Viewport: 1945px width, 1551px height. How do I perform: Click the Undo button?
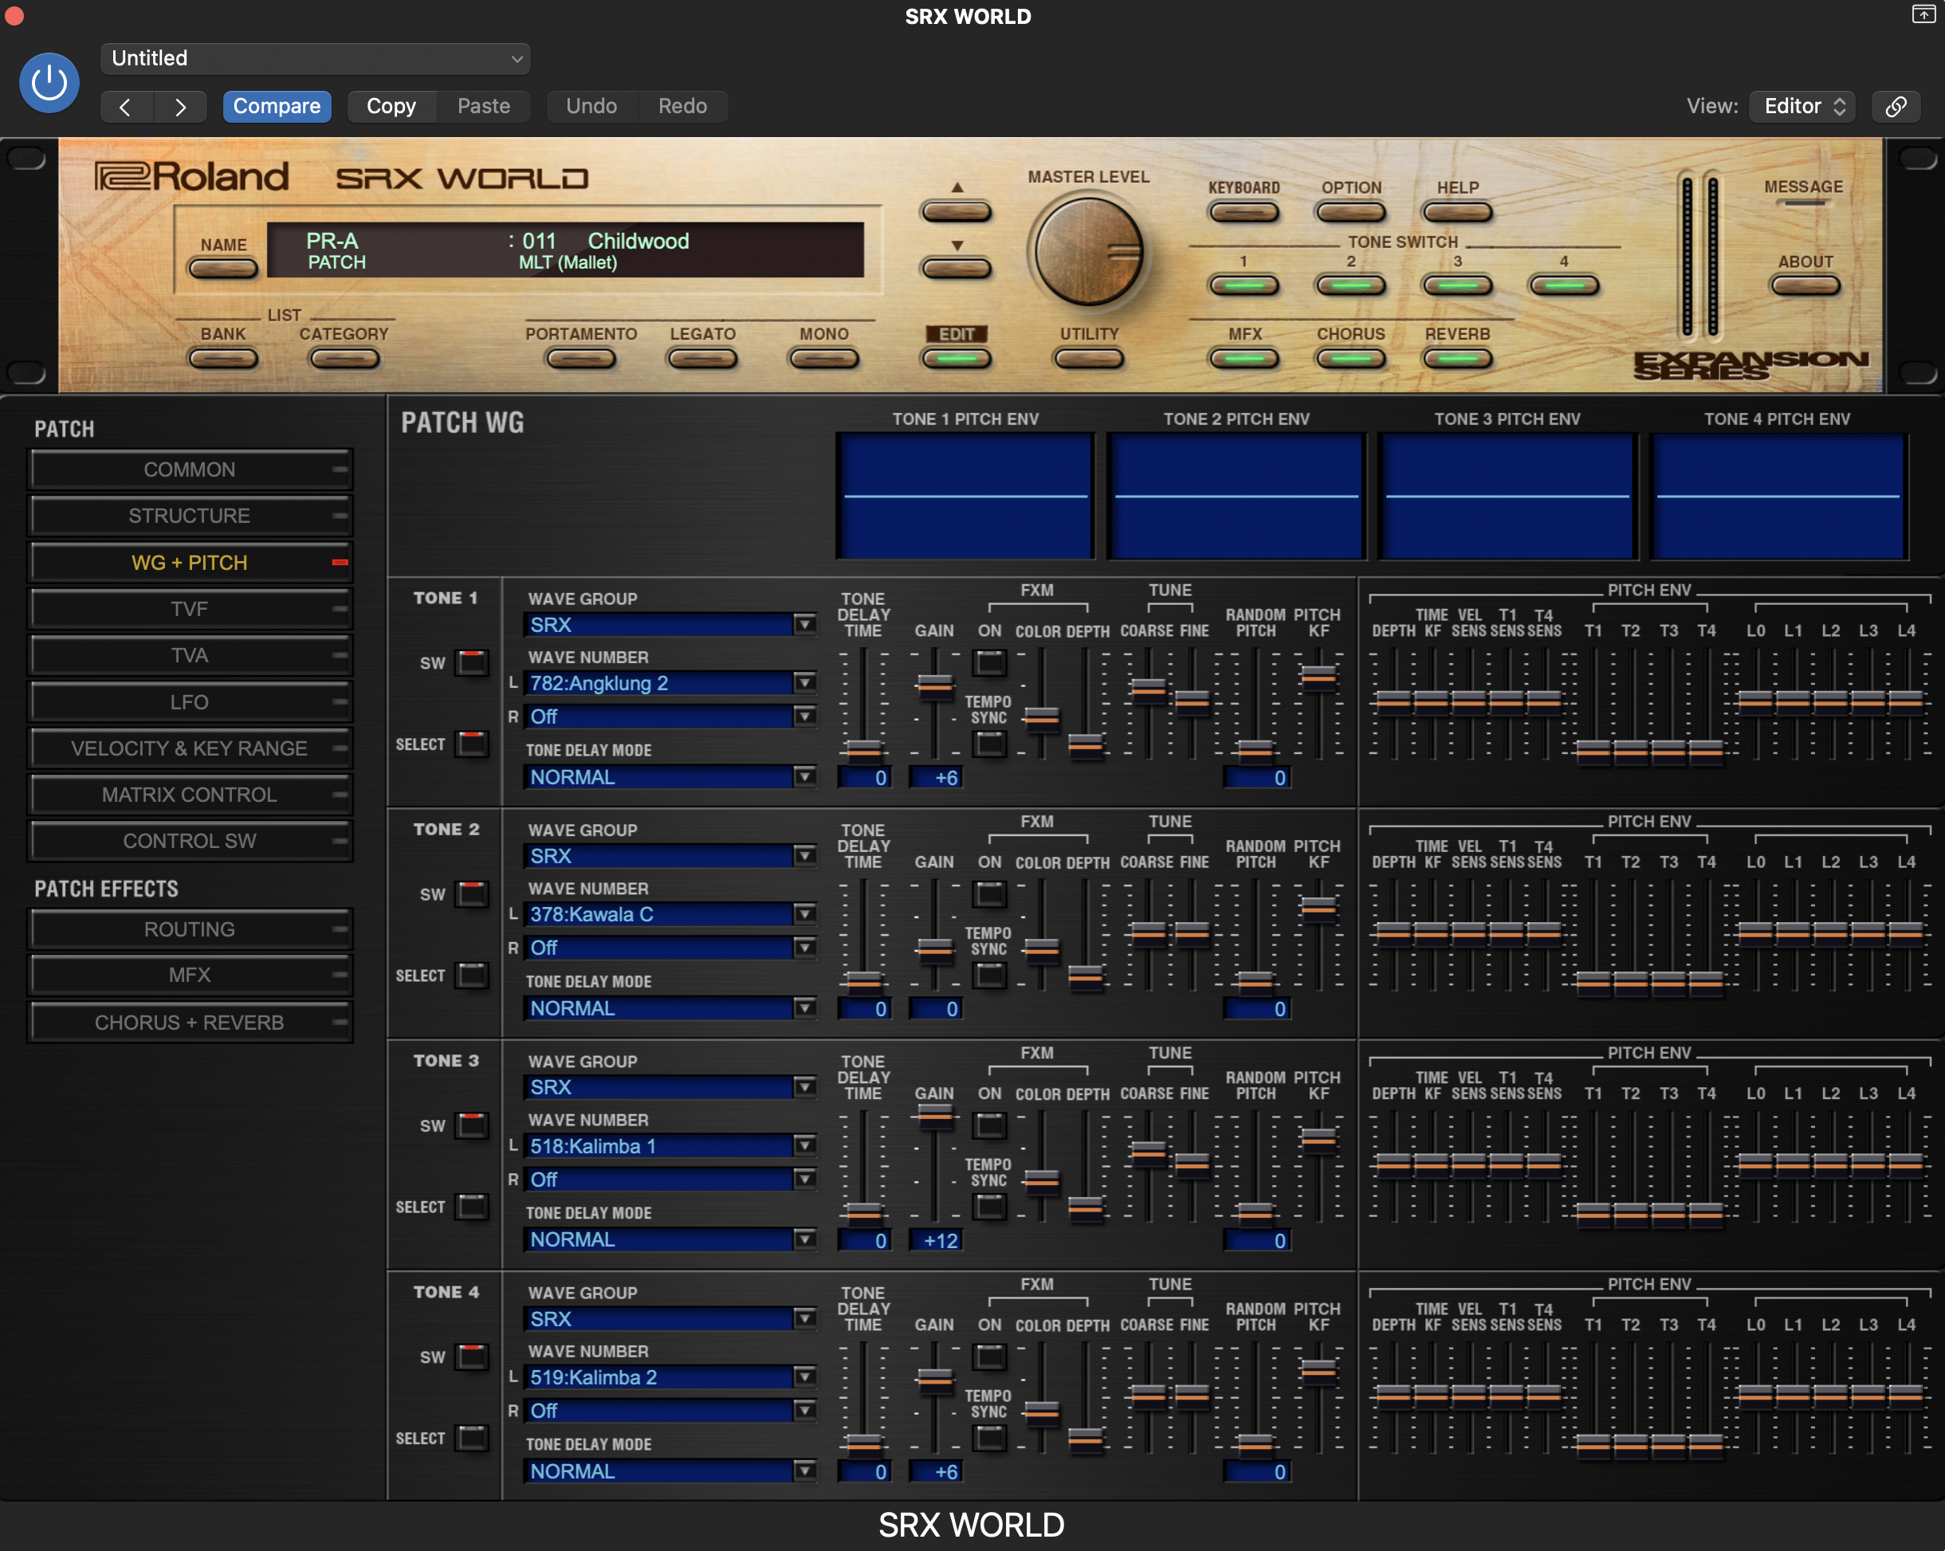(x=591, y=107)
